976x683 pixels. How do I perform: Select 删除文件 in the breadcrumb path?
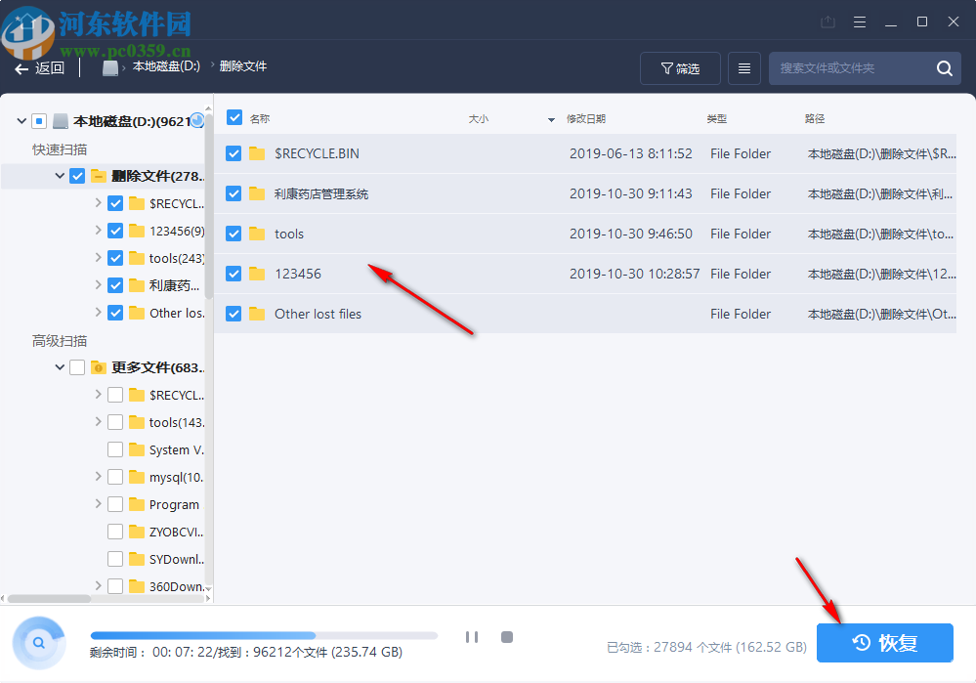click(242, 67)
